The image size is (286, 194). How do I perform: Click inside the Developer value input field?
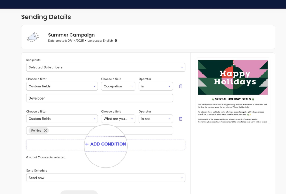[x=99, y=98]
